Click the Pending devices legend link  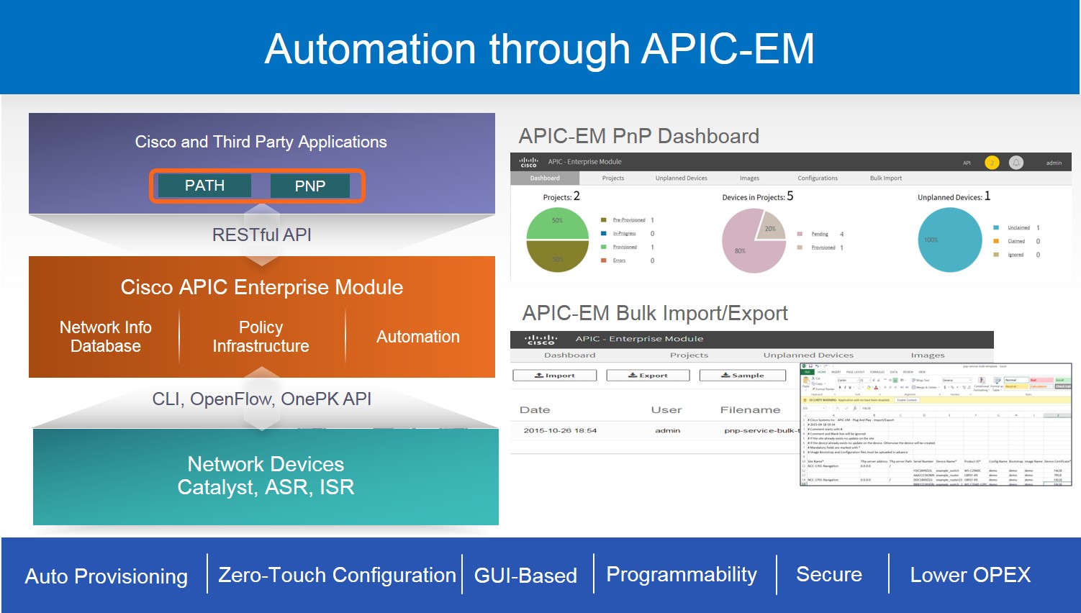click(x=819, y=234)
